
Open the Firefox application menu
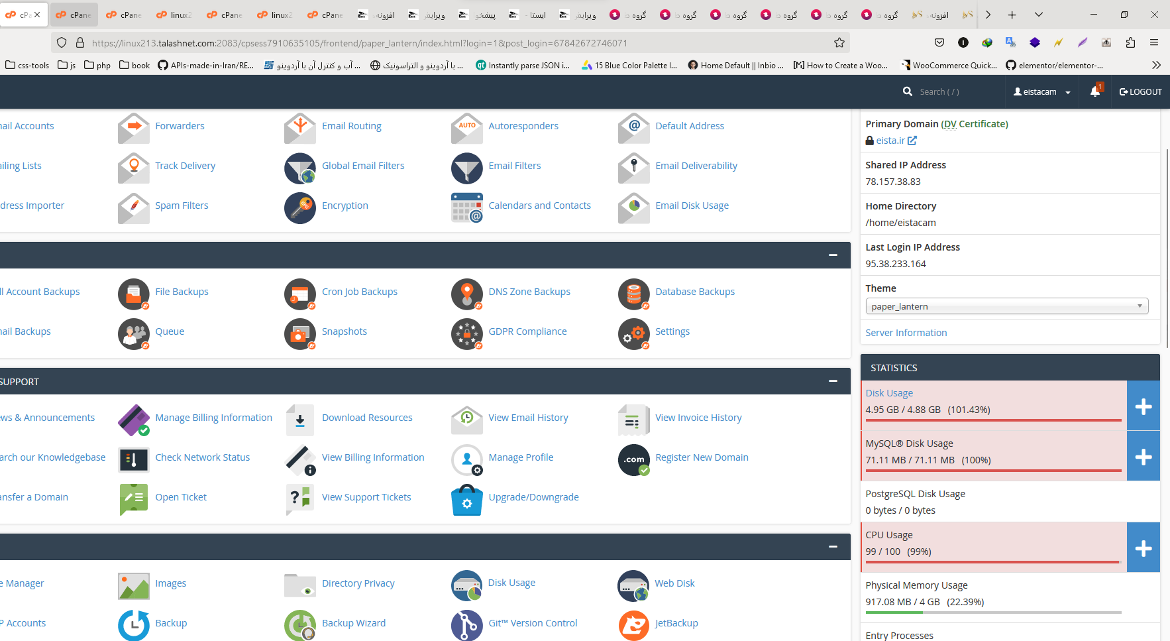[1154, 42]
